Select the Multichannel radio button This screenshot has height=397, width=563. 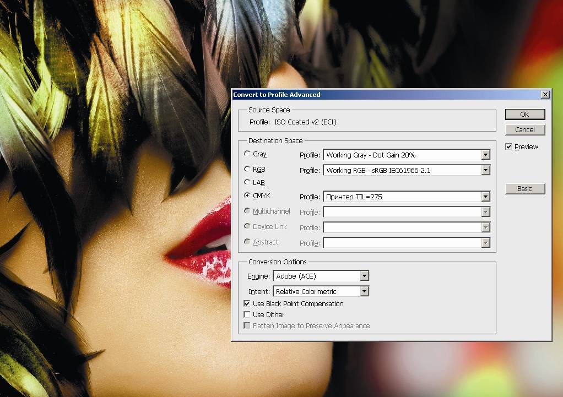tap(247, 211)
